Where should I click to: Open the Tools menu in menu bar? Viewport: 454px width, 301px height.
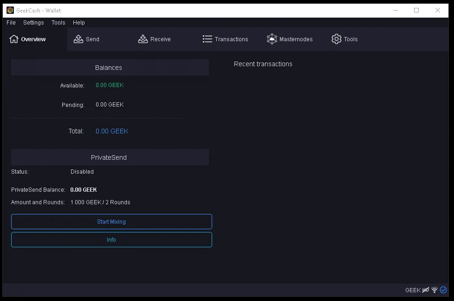[58, 23]
